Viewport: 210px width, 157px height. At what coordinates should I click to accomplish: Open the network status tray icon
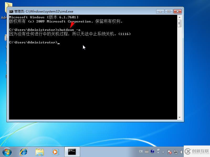click(176, 152)
